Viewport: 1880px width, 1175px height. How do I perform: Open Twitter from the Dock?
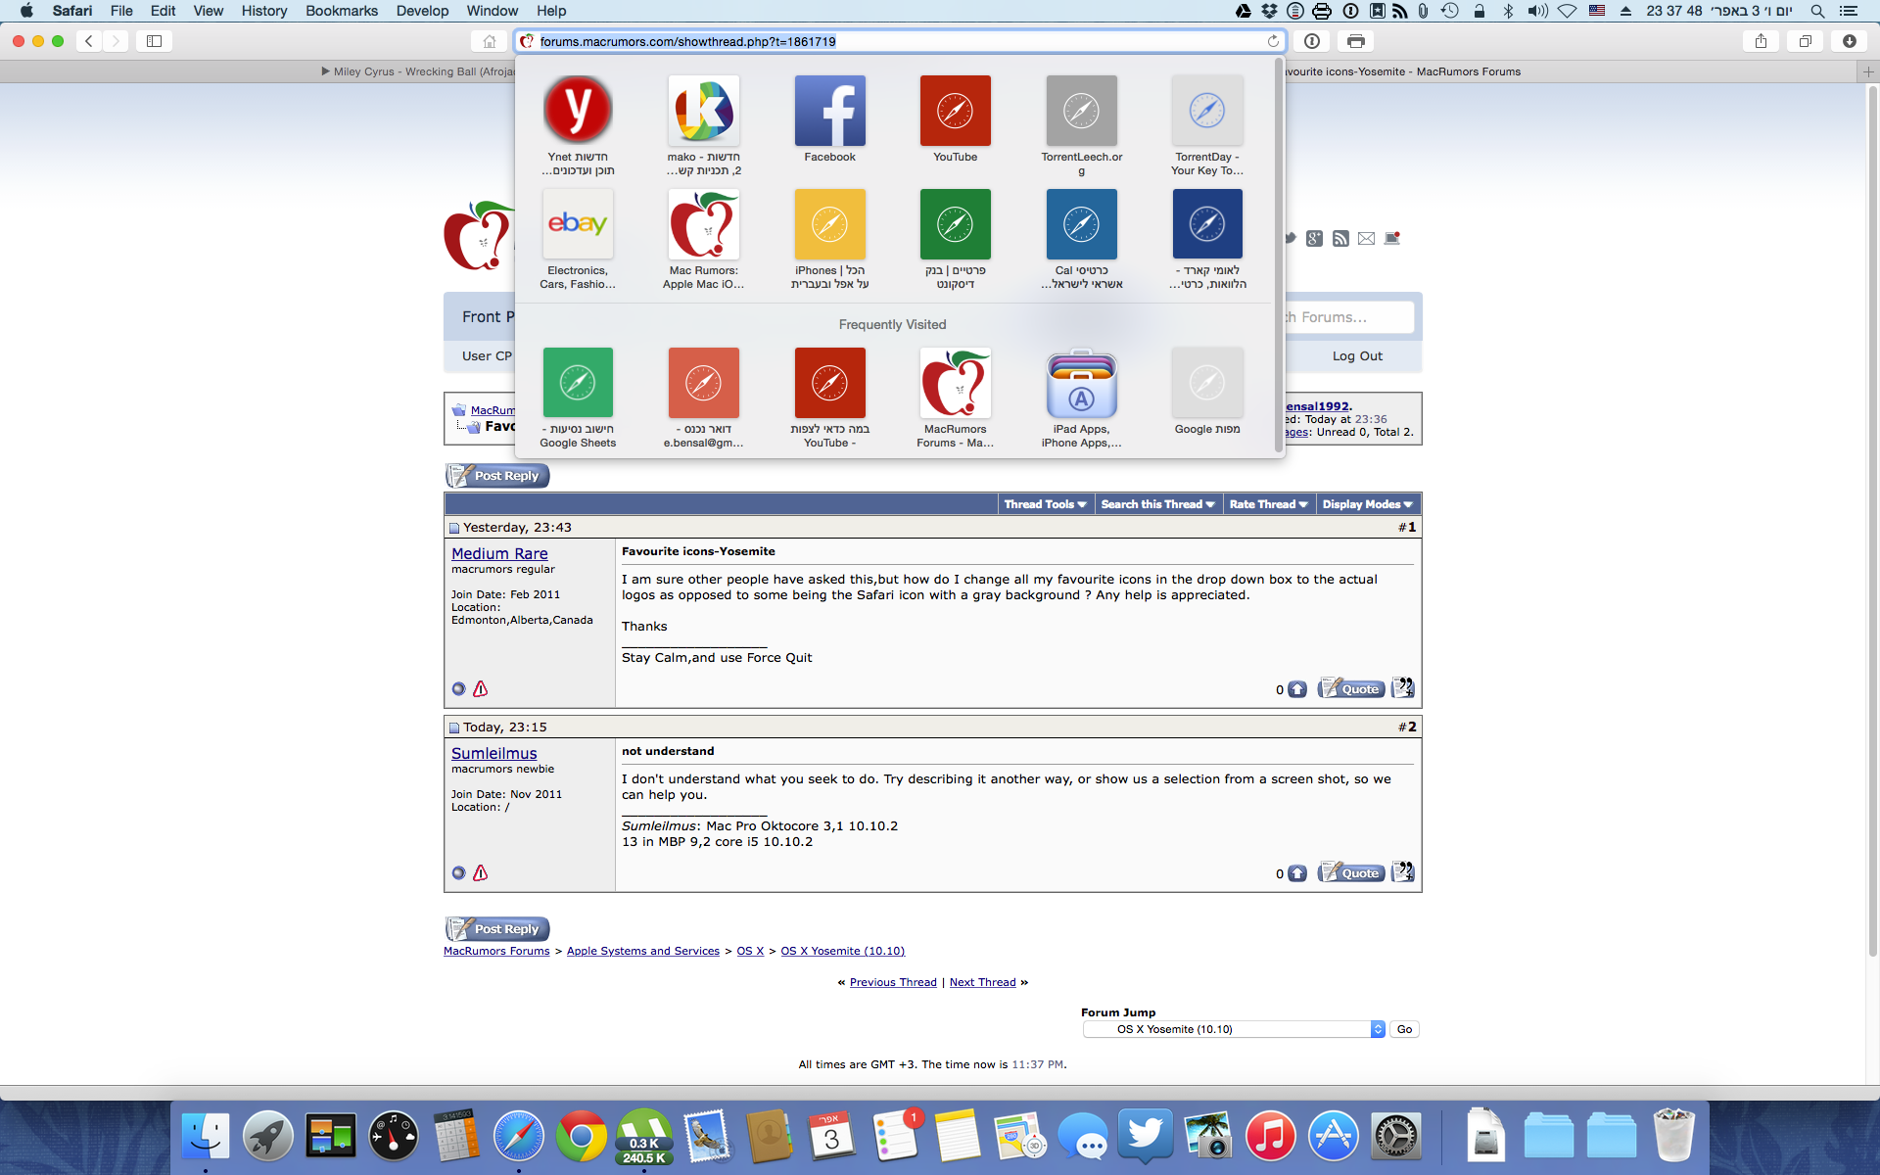(x=1146, y=1137)
